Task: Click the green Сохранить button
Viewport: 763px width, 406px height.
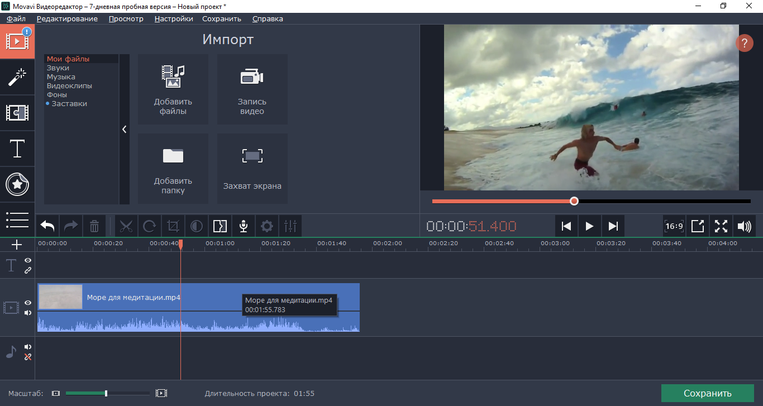Action: pos(707,393)
